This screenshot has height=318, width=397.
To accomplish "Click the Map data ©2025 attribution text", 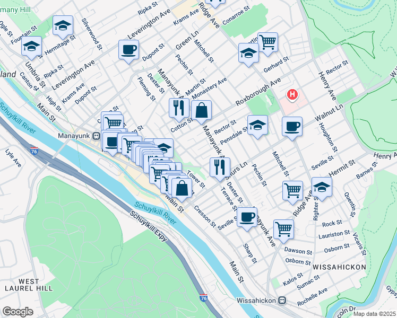I will [x=375, y=314].
